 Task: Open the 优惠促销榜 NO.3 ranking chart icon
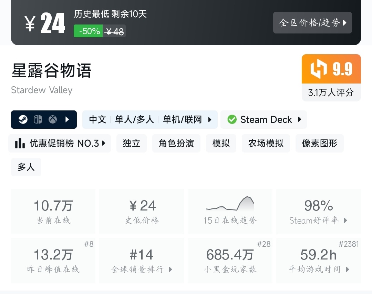[20, 143]
